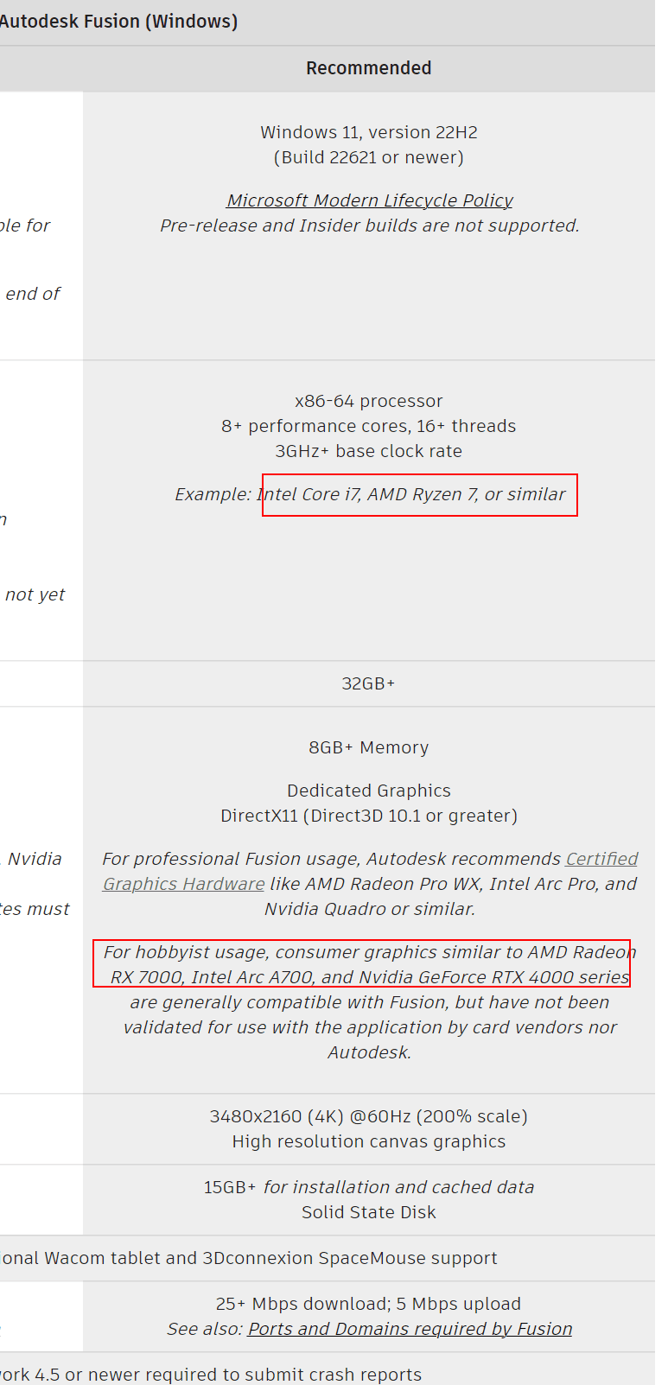Click '8+ performance cores, 16+ threads' text
This screenshot has width=668, height=1385.
tap(369, 426)
